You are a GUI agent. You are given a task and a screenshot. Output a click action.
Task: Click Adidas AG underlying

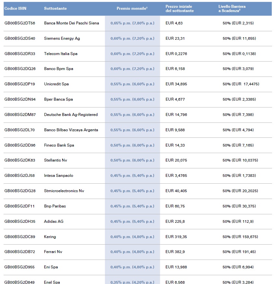54,221
